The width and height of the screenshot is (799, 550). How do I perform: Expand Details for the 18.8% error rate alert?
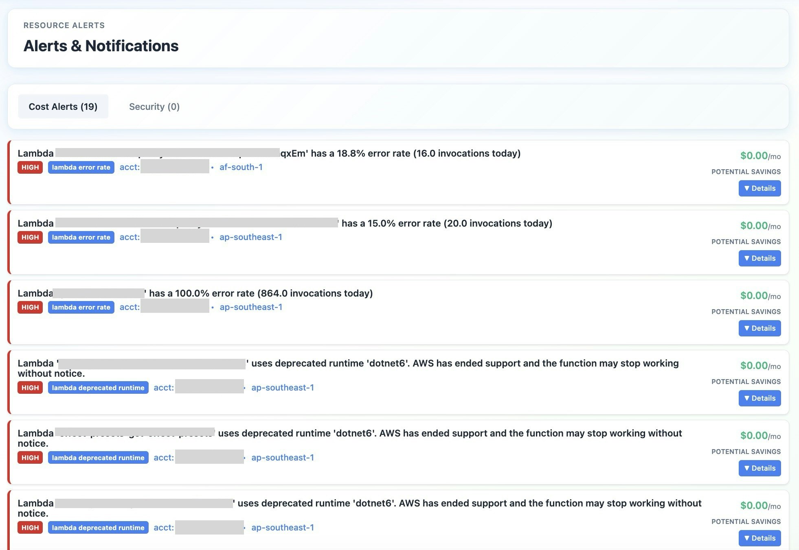tap(759, 188)
